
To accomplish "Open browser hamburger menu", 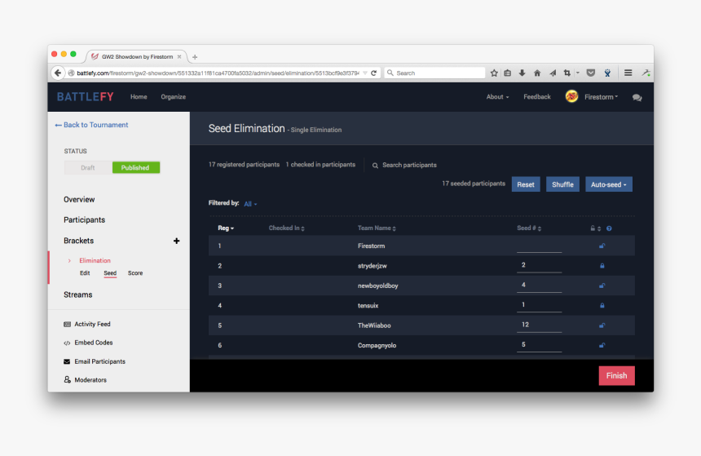I will coord(628,73).
